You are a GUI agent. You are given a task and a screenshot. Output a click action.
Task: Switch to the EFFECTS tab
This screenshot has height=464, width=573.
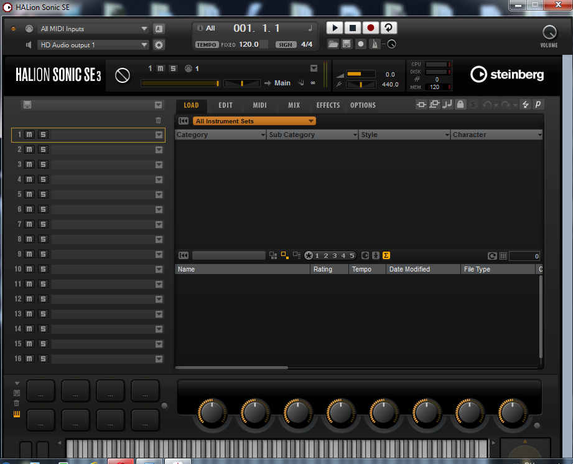tap(328, 105)
